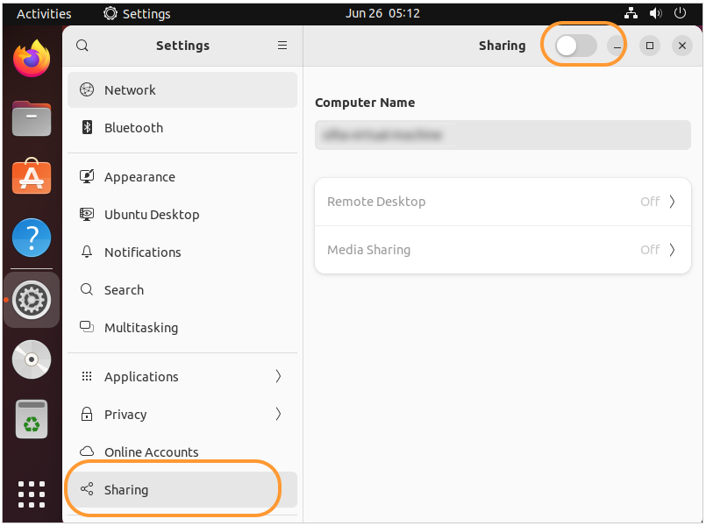Click the Ubuntu Desktop settings icon
This screenshot has width=706, height=526.
pos(88,214)
